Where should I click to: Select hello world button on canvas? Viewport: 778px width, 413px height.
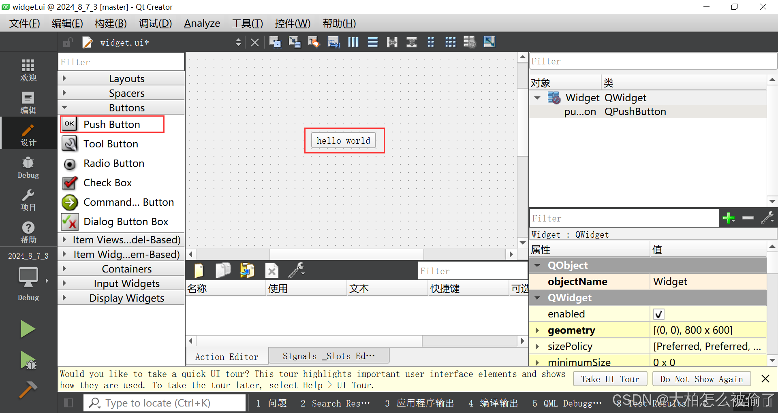click(x=344, y=141)
